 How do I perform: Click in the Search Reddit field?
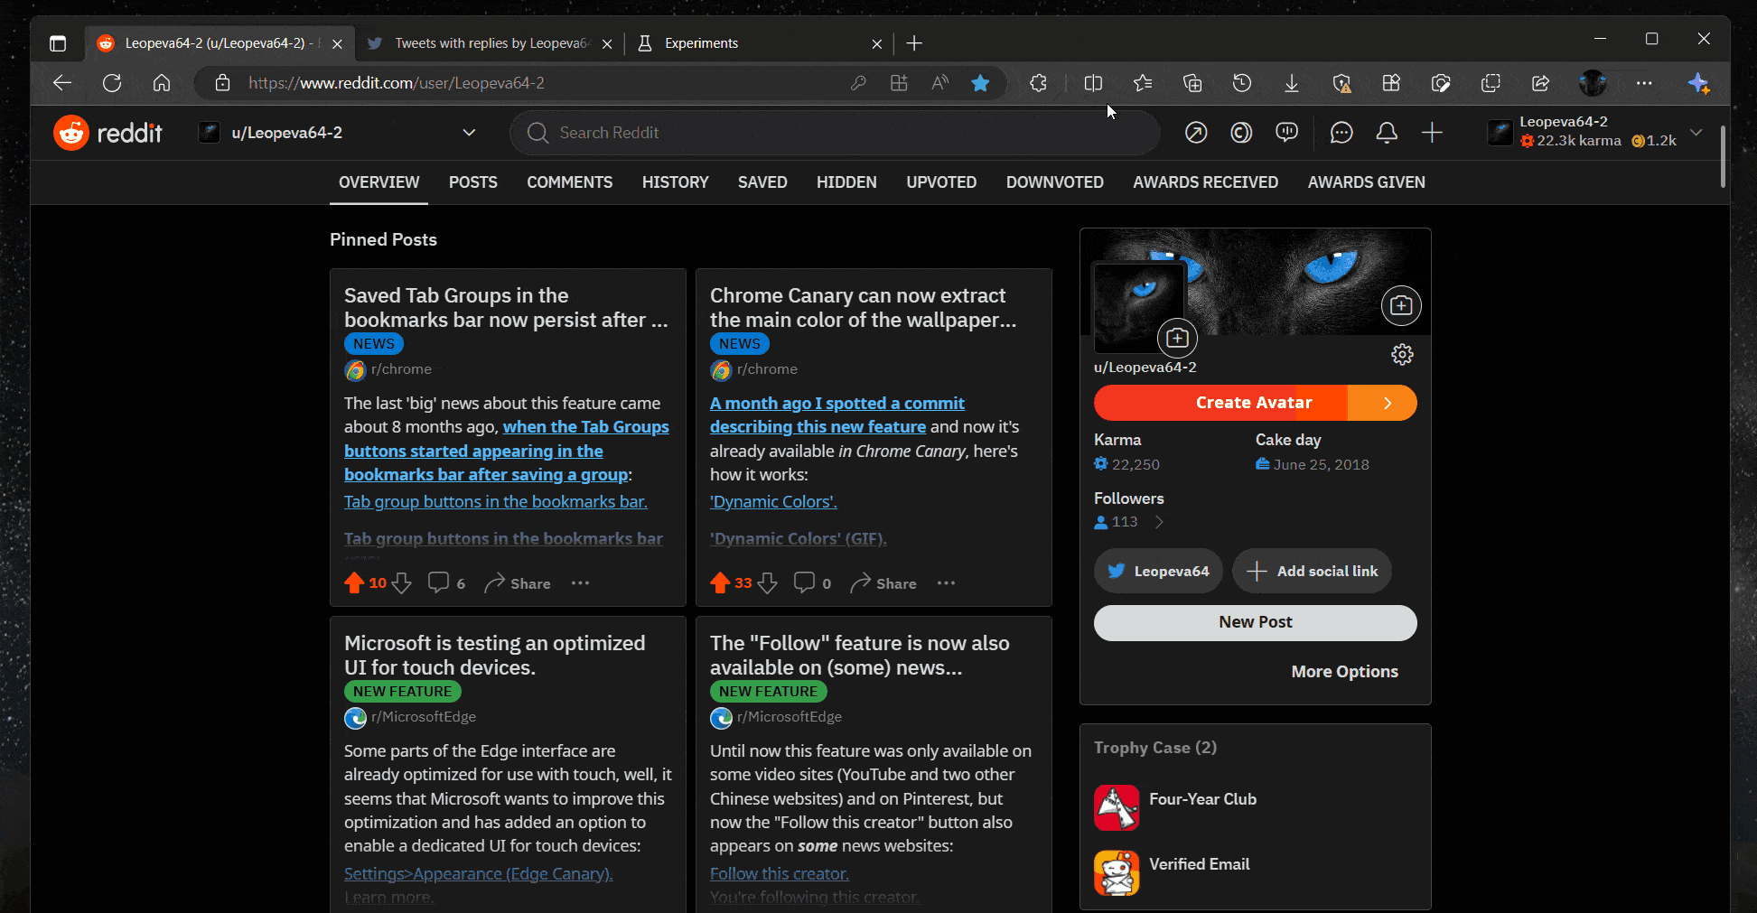(x=836, y=133)
